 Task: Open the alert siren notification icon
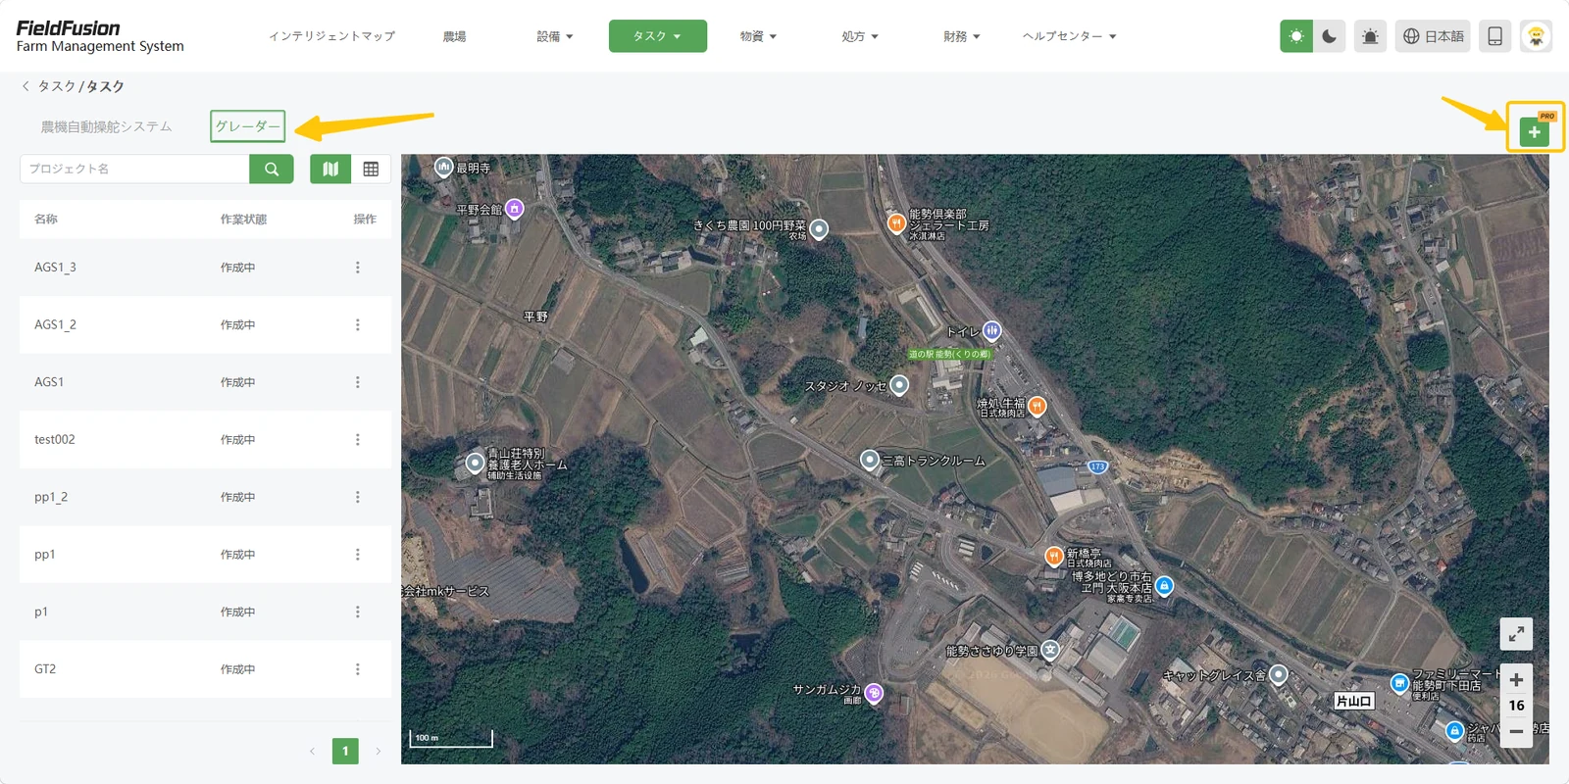pyautogui.click(x=1370, y=36)
